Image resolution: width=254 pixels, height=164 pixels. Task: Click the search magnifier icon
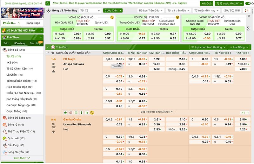click(48, 3)
